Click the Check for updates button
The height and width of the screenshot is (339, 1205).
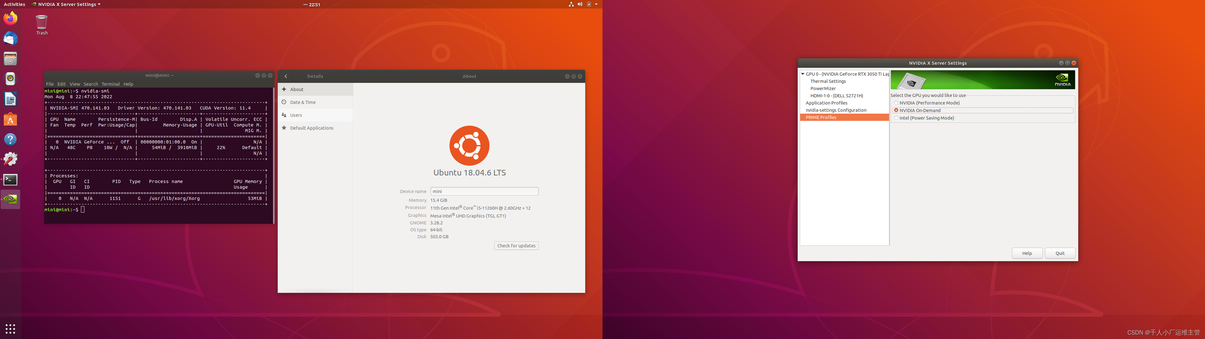(x=516, y=246)
